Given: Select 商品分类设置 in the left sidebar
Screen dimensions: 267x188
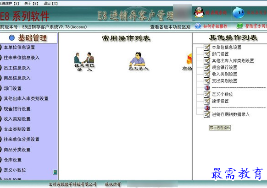Looking at the screenshot, I should (x=17, y=150).
